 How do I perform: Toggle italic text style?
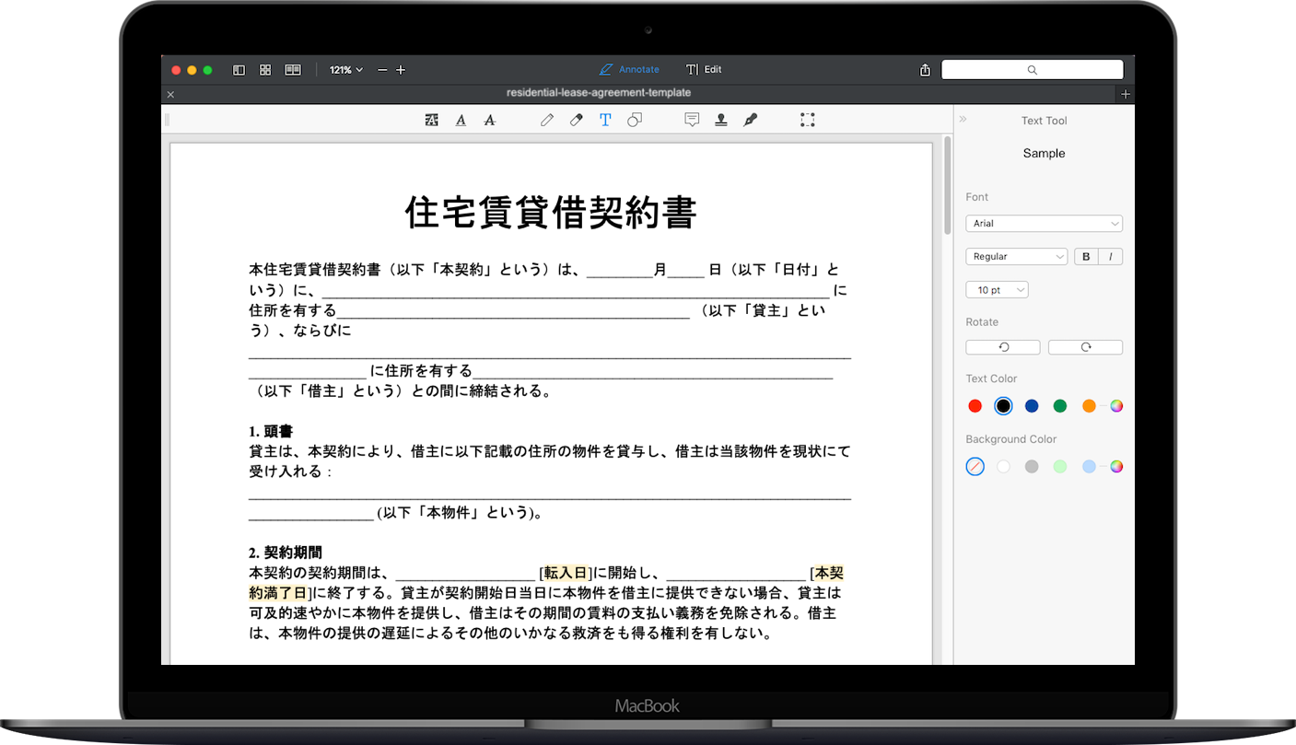[1111, 257]
